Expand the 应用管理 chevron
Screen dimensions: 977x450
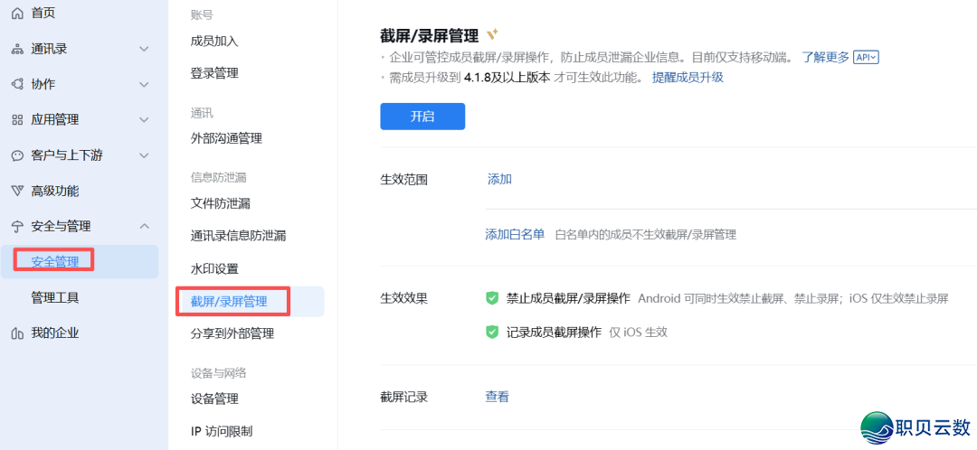pos(144,119)
